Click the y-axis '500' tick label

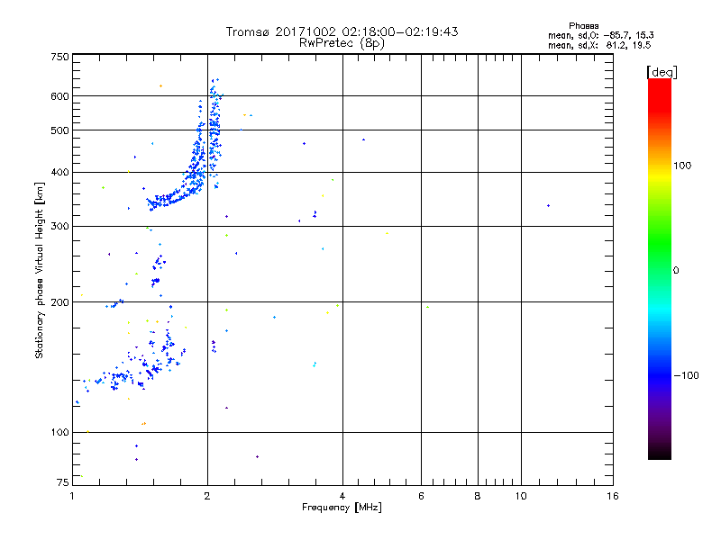[x=59, y=130]
